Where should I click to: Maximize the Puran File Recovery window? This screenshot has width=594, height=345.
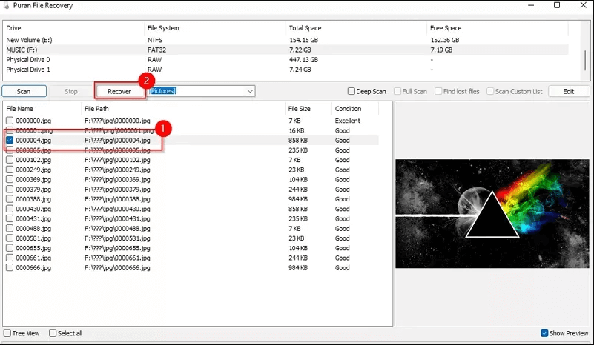(557, 5)
